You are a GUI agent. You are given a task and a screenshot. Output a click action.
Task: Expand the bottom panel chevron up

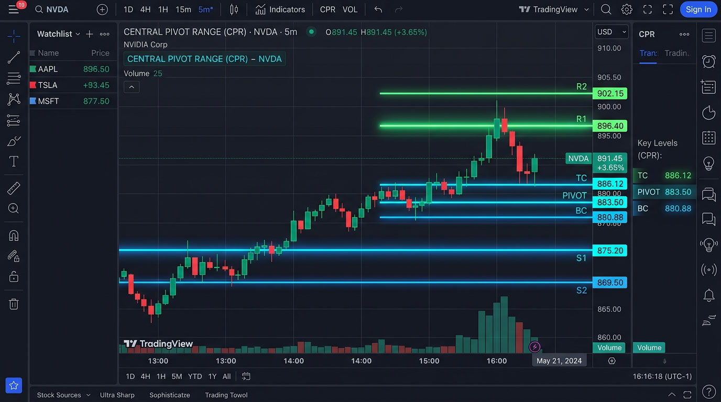click(672, 395)
